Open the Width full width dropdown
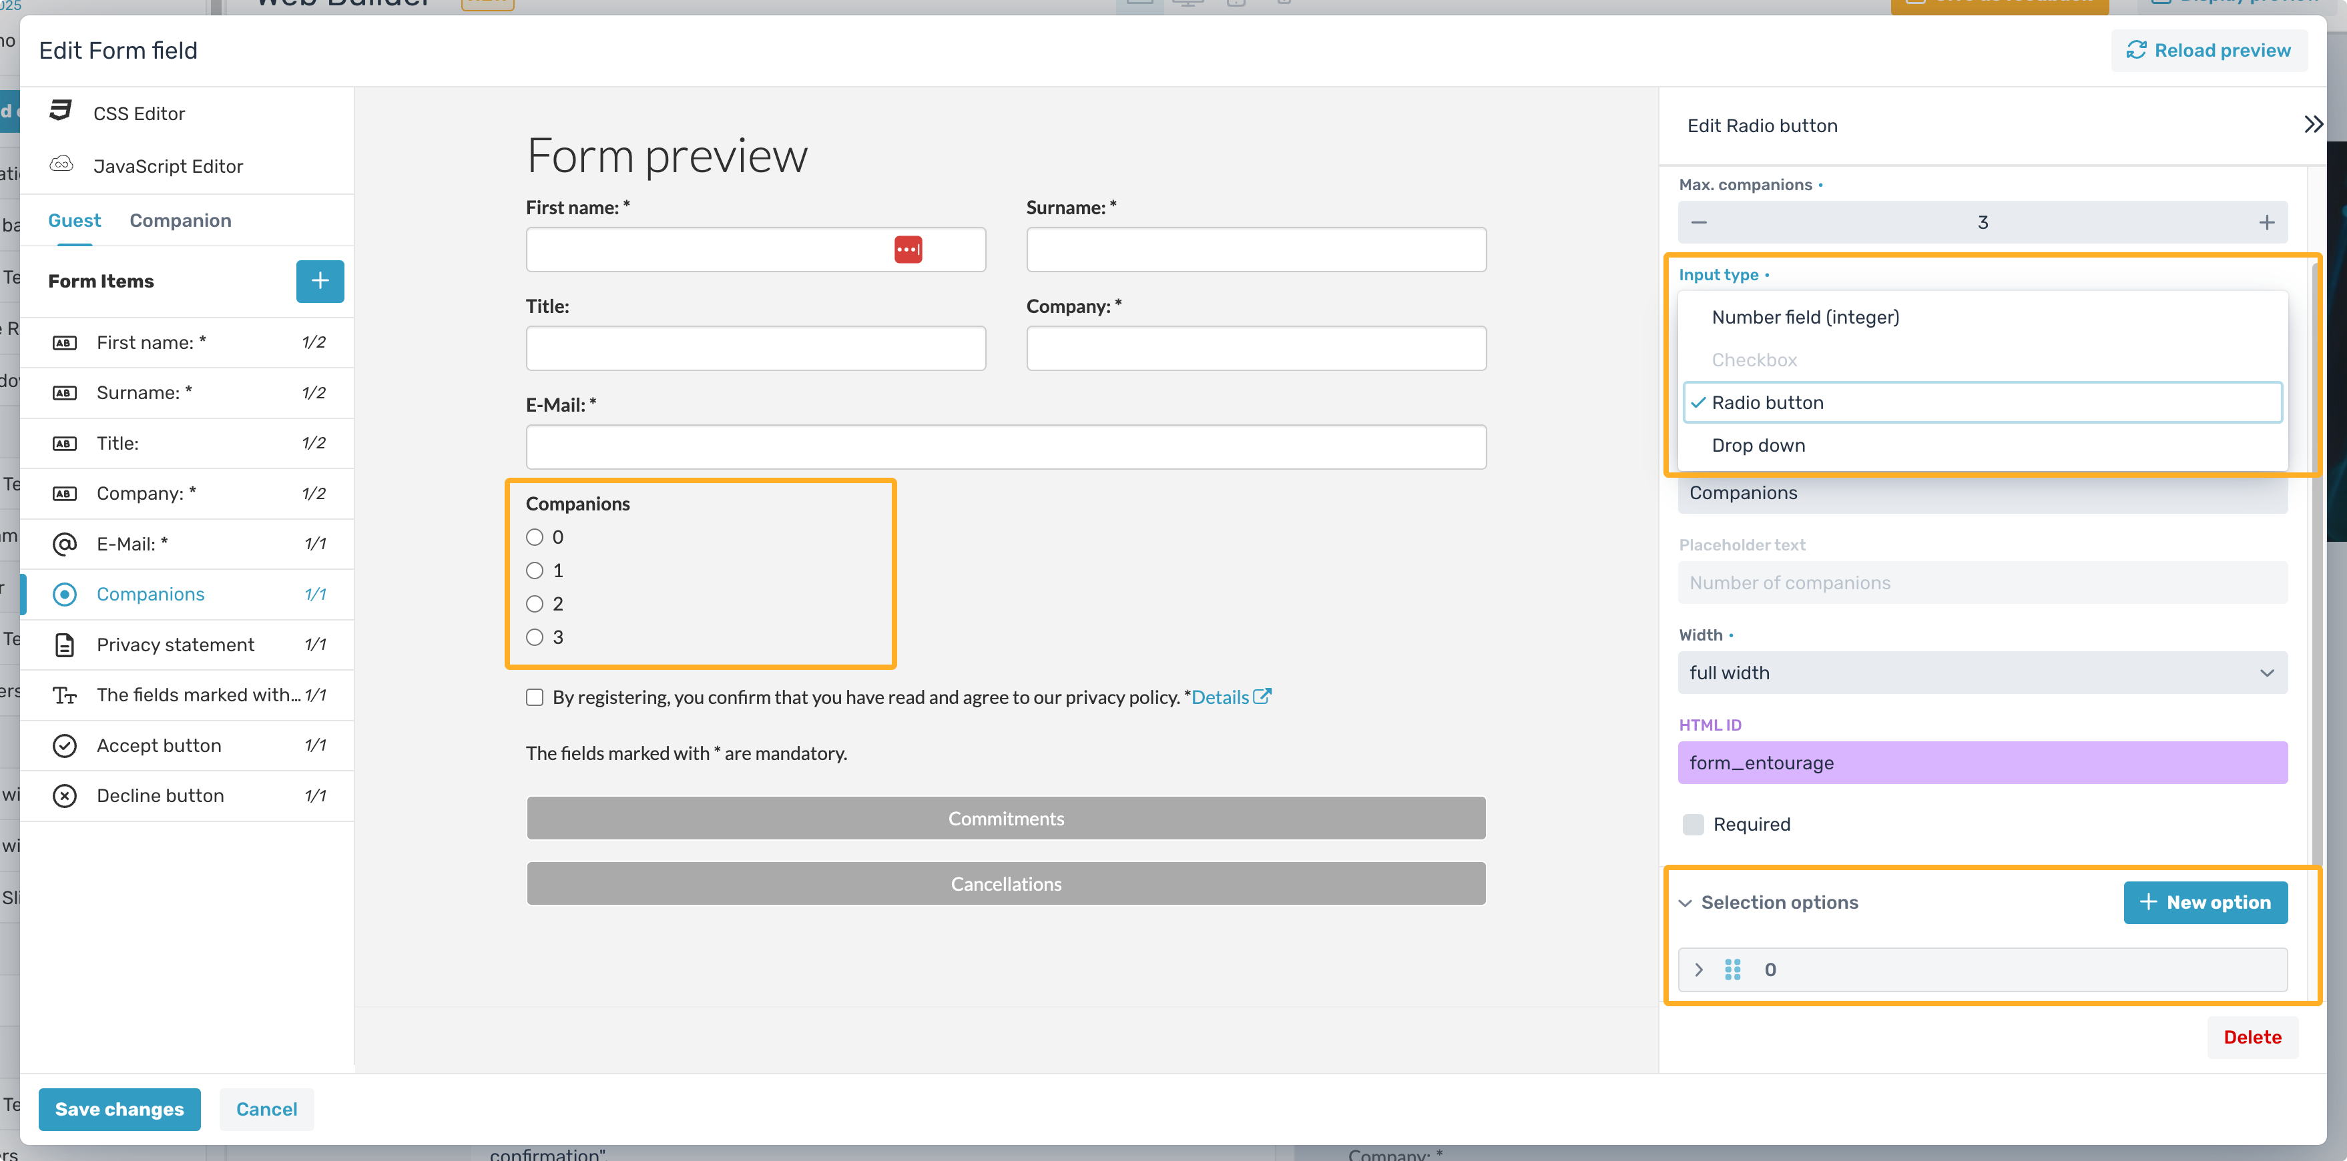 click(1983, 672)
